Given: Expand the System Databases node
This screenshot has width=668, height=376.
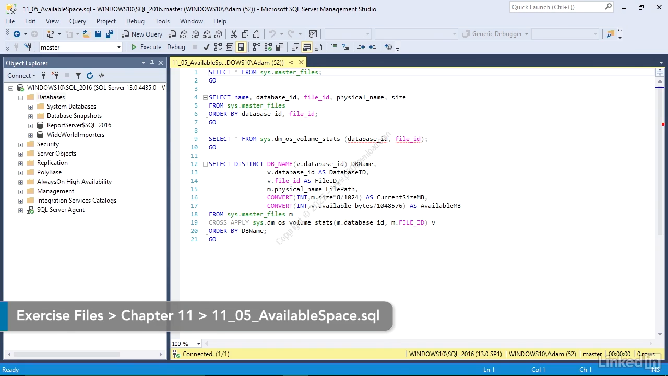Looking at the screenshot, I should [30, 107].
